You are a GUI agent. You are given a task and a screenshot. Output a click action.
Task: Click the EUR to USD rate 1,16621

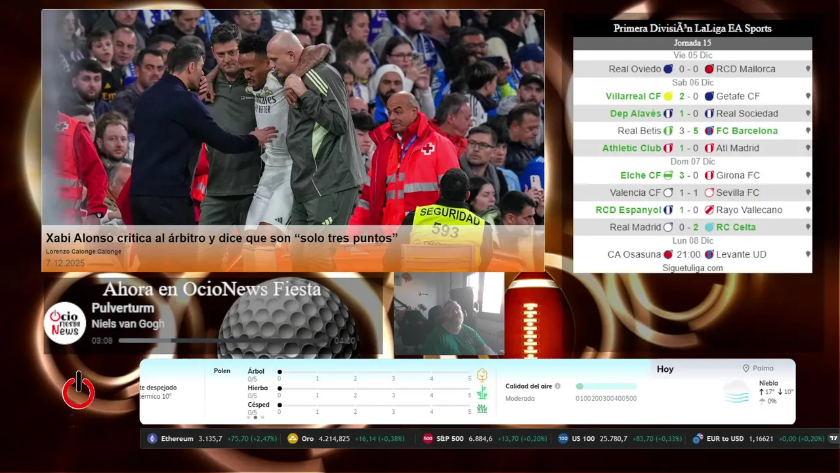coord(761,439)
